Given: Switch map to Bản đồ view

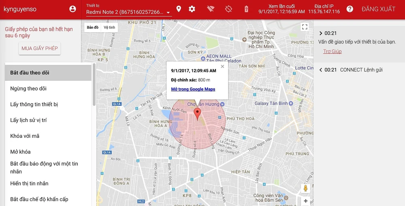Looking at the screenshot, I should (92, 27).
